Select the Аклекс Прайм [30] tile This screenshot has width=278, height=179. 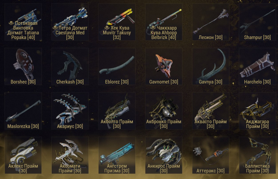coord(23,155)
